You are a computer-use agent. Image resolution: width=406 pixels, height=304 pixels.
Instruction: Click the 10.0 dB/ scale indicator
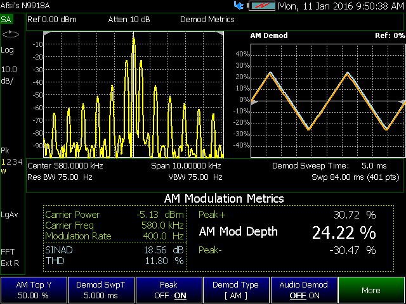(x=8, y=75)
